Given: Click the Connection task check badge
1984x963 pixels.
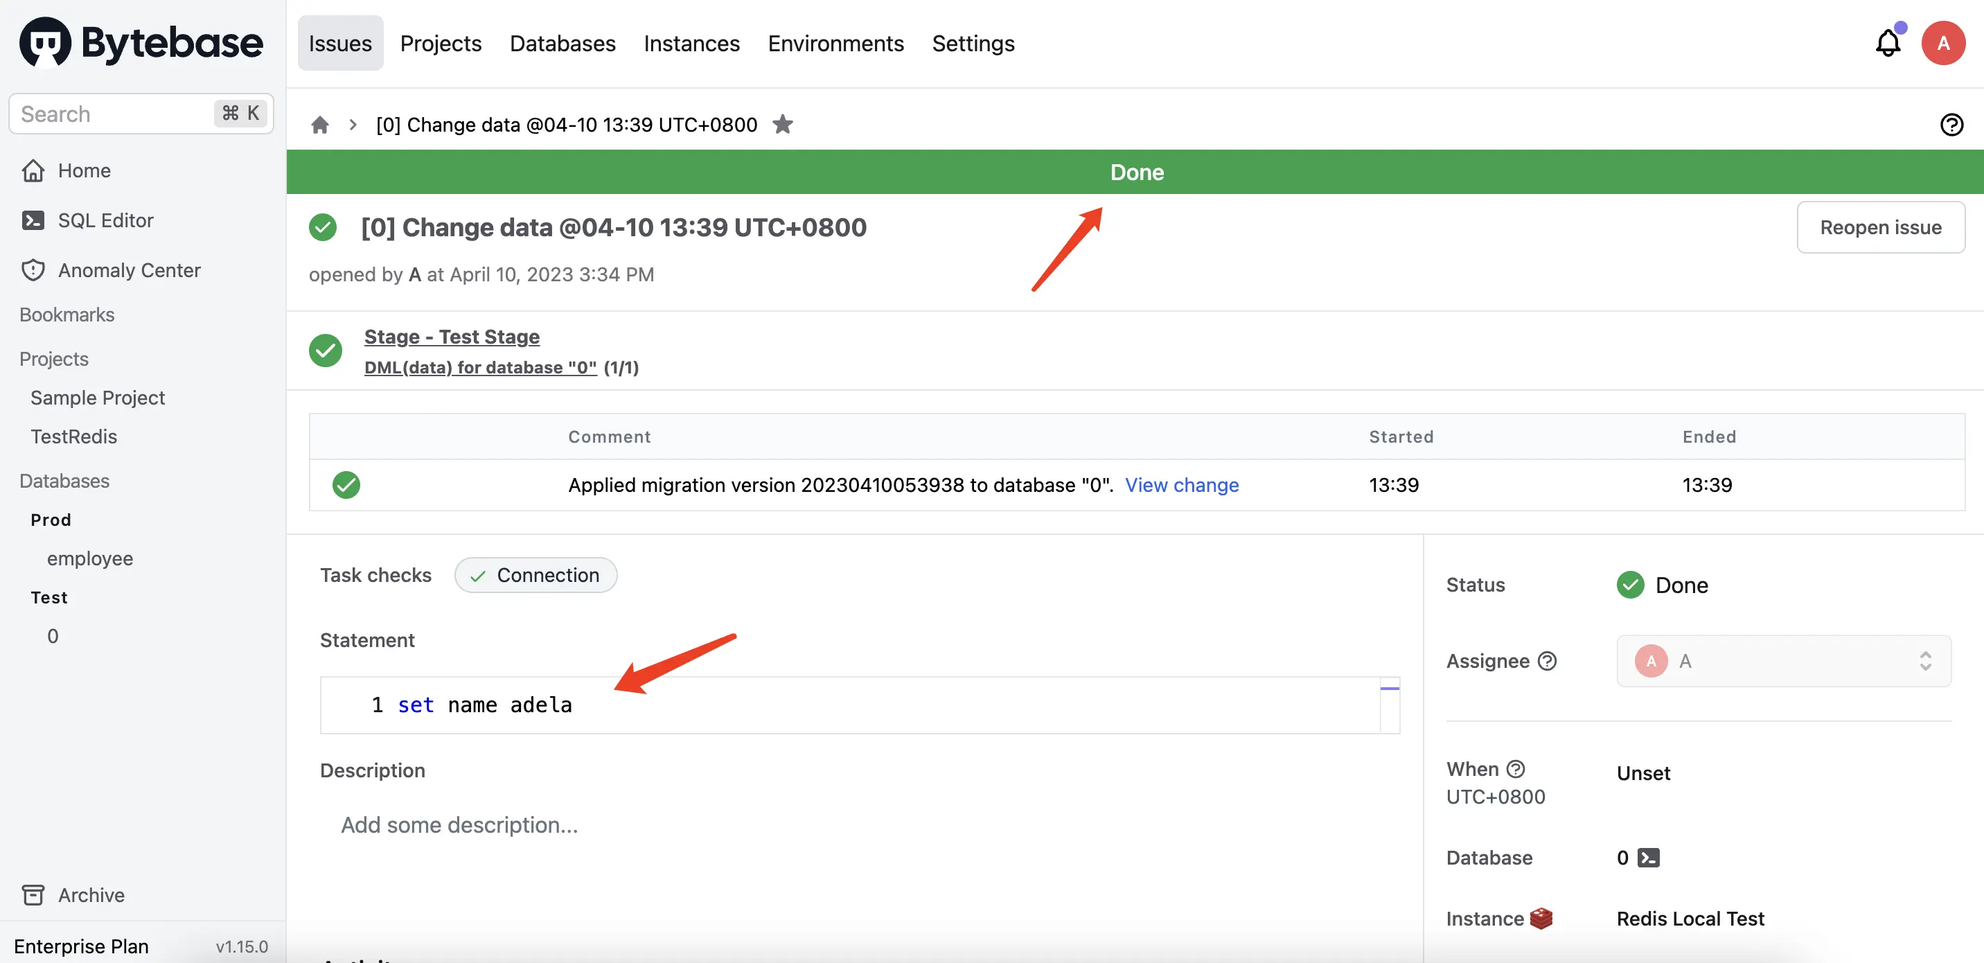Looking at the screenshot, I should [535, 576].
